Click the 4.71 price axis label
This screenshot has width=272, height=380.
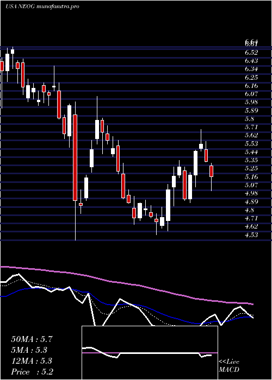[x=251, y=218]
